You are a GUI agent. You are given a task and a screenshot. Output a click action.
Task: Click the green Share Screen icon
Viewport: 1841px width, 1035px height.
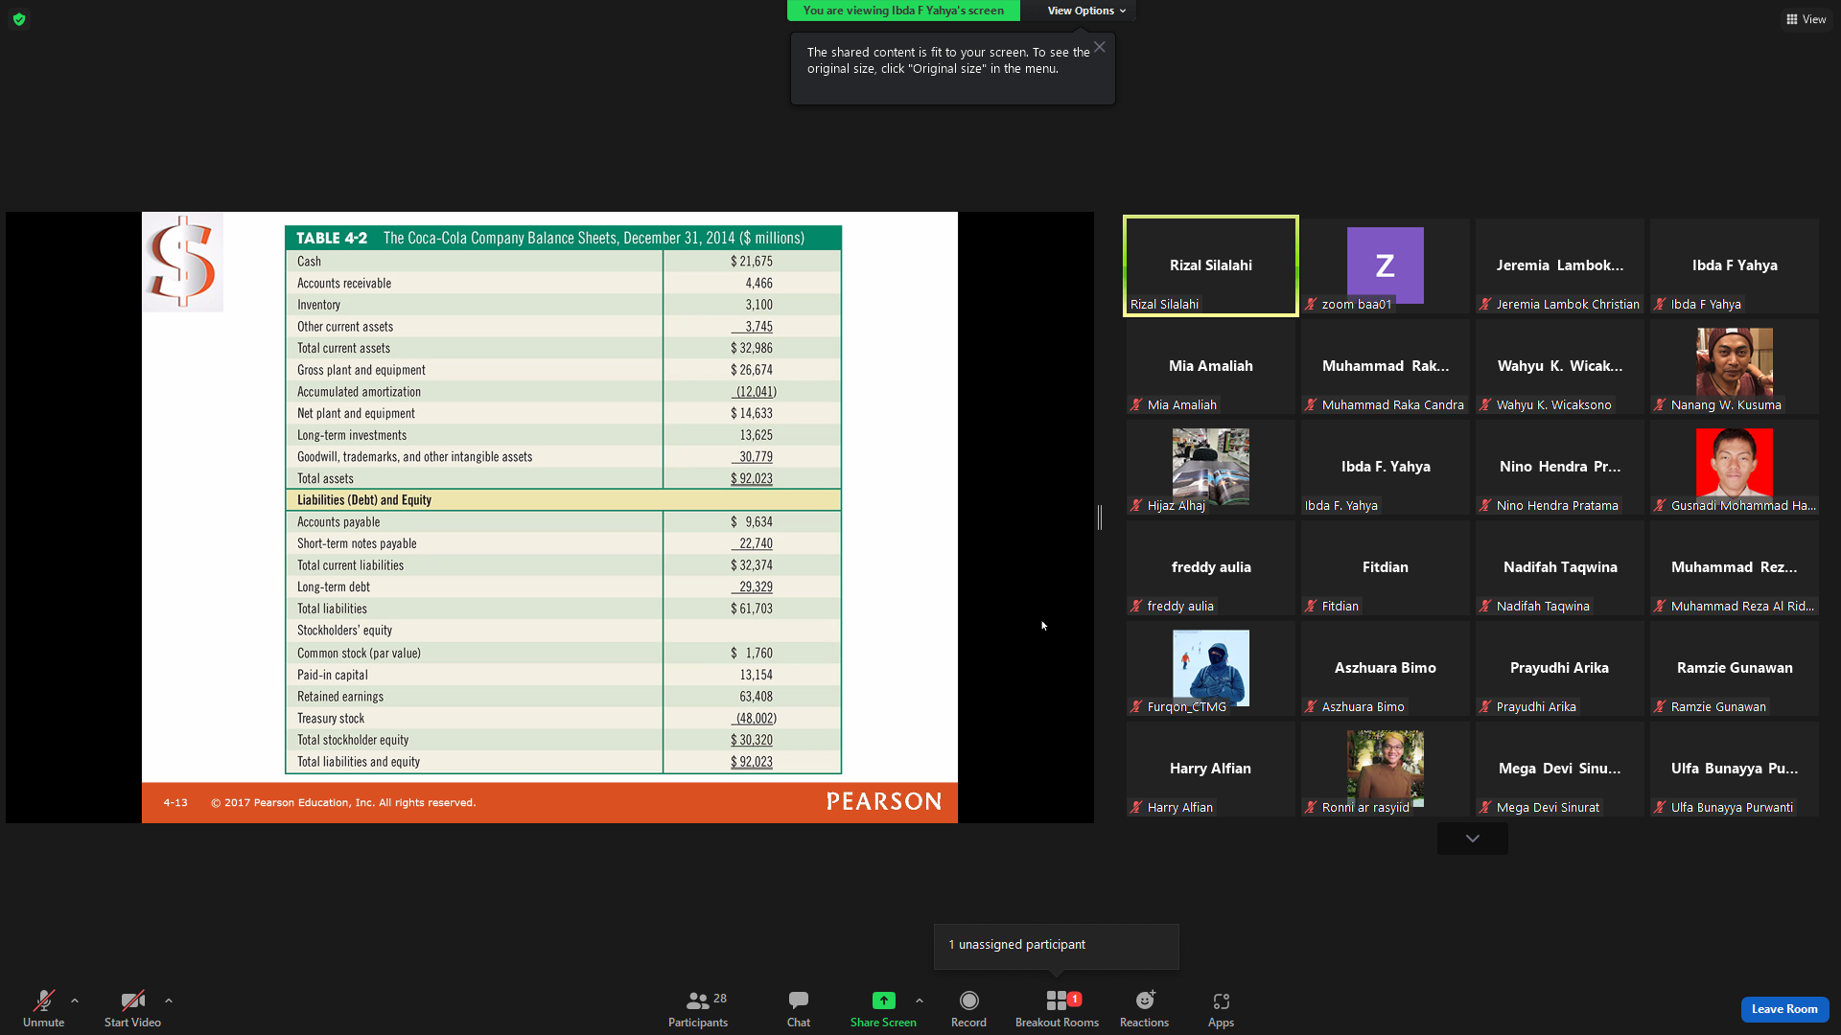click(883, 1000)
